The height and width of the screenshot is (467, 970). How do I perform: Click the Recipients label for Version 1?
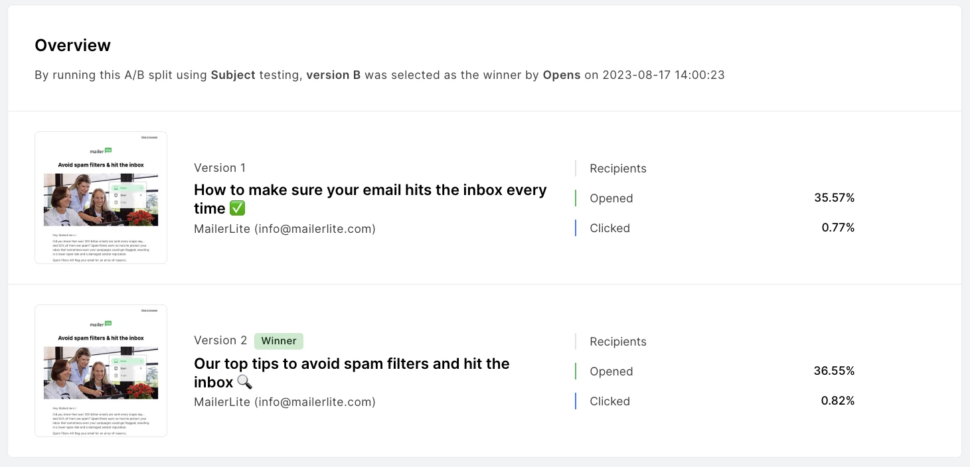618,168
